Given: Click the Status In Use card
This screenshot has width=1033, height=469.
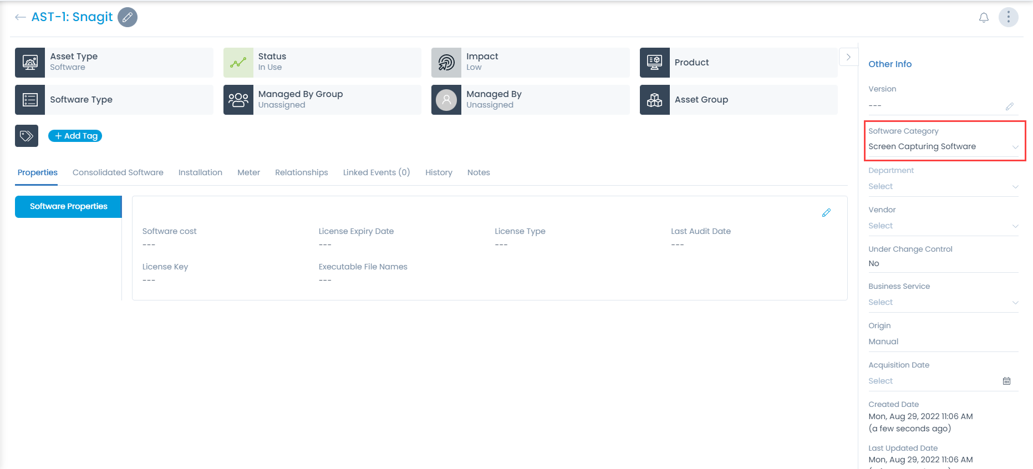Looking at the screenshot, I should 322,62.
